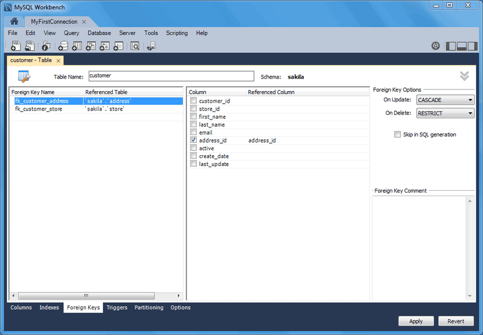Image resolution: width=483 pixels, height=335 pixels.
Task: Click the Table Name input field
Action: [x=171, y=76]
